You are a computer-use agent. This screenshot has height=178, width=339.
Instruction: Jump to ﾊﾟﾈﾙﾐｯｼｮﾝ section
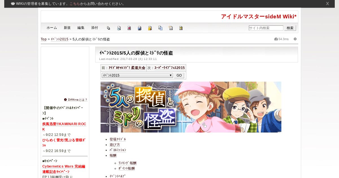point(118,150)
